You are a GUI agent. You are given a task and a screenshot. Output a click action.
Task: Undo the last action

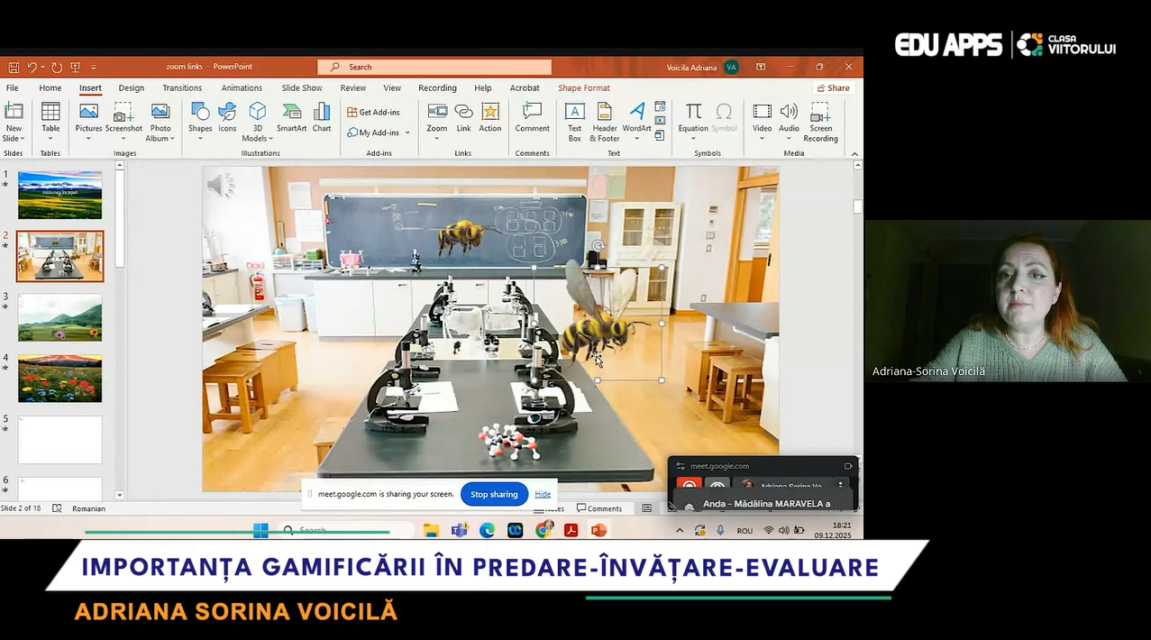(x=32, y=68)
